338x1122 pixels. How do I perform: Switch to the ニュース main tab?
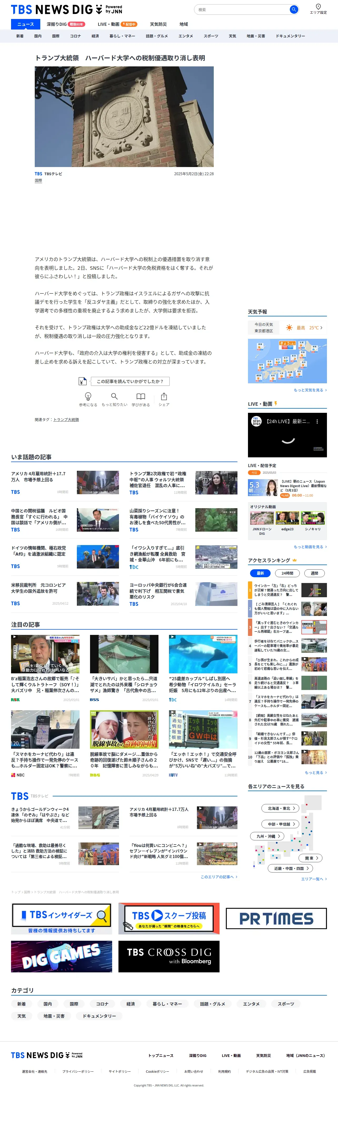pos(26,25)
